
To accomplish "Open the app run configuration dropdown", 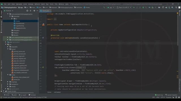I will tap(111, 8).
